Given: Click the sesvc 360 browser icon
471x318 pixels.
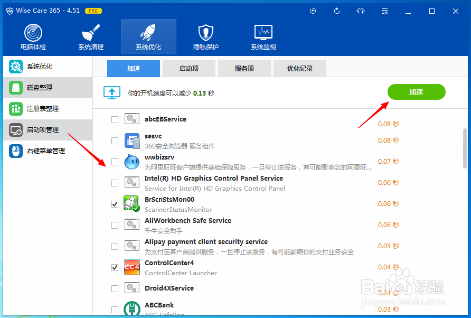Looking at the screenshot, I should pos(132,141).
